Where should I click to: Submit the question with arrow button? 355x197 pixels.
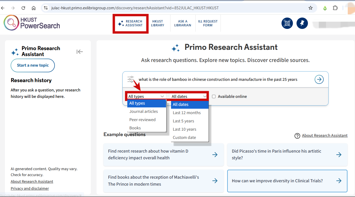click(x=319, y=80)
